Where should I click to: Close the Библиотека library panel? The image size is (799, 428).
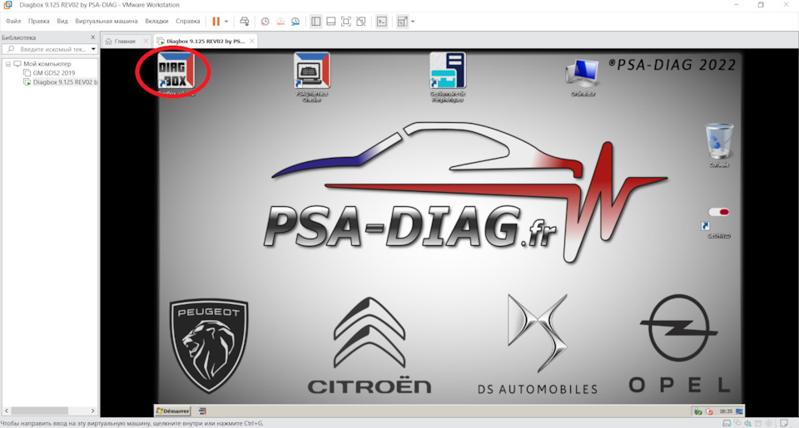point(92,37)
